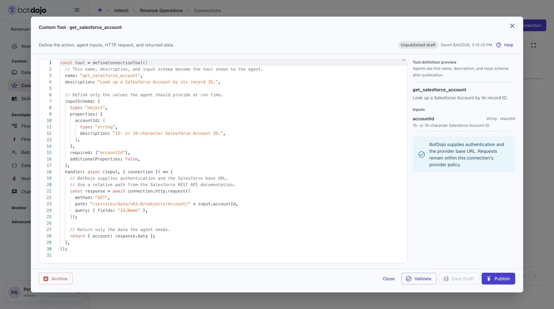Click the Context sidebar section heading
The height and width of the screenshot is (309, 554).
click(x=19, y=61)
